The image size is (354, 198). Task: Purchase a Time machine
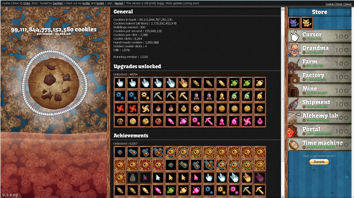[x=320, y=144]
